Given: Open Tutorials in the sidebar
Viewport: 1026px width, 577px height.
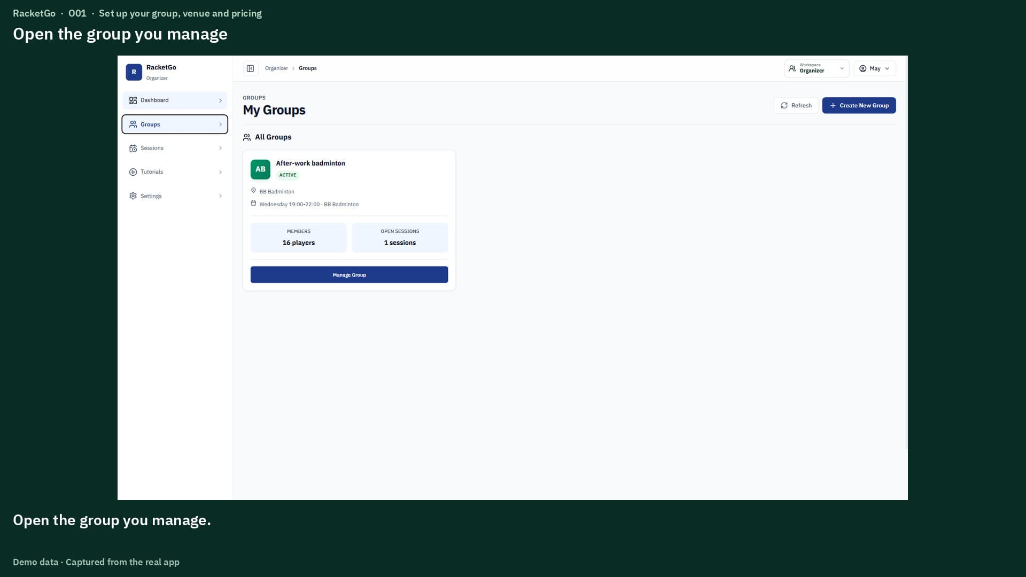Looking at the screenshot, I should click(x=175, y=172).
